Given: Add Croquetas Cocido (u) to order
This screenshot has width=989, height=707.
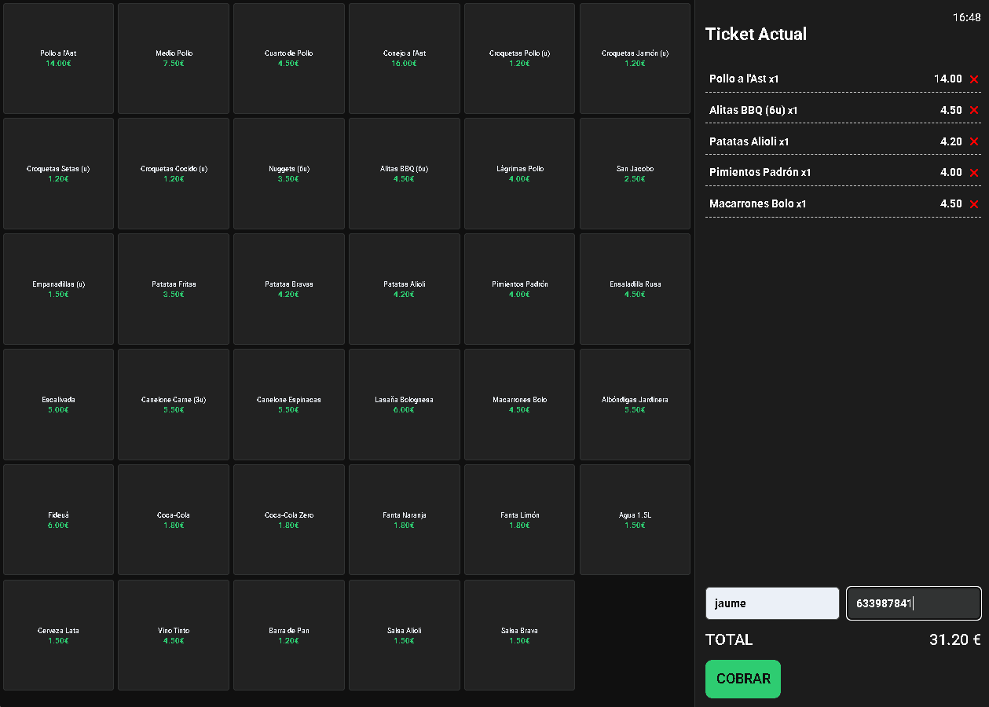Looking at the screenshot, I should (174, 174).
